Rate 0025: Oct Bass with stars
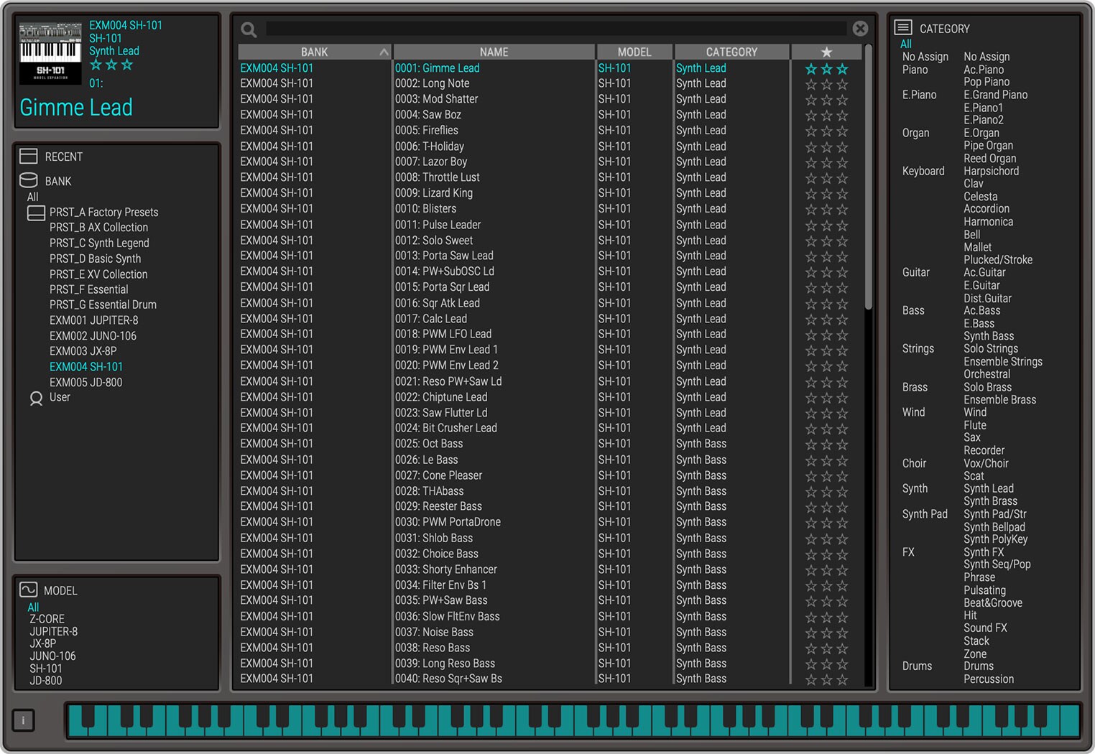Image resolution: width=1095 pixels, height=754 pixels. pos(826,445)
